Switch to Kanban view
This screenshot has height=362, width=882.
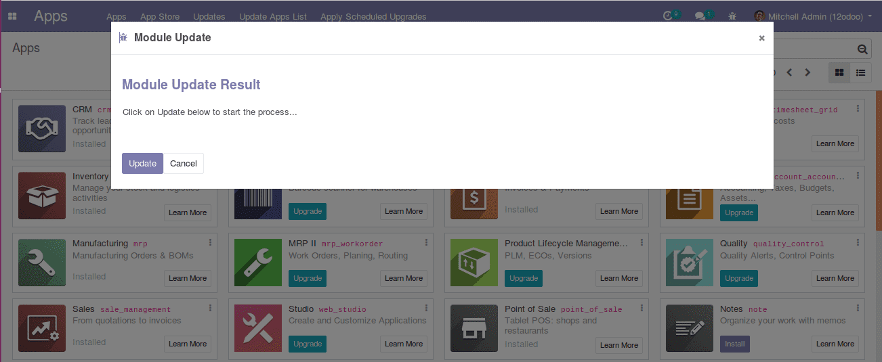coord(839,72)
